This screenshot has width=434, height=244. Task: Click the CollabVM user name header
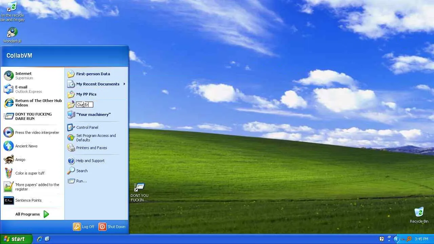coord(19,56)
